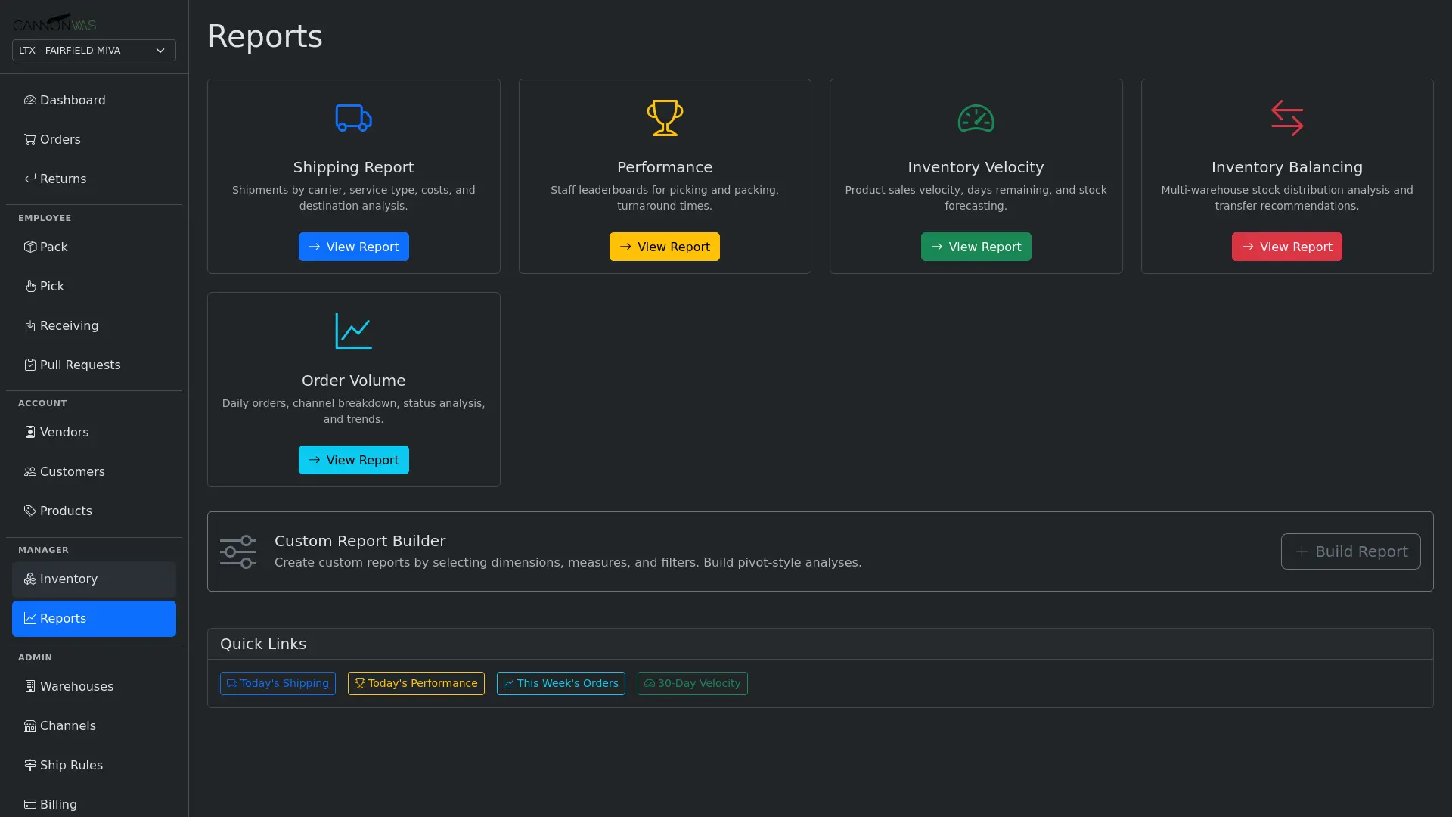
Task: Click This Week's Orders quick link
Action: point(560,683)
